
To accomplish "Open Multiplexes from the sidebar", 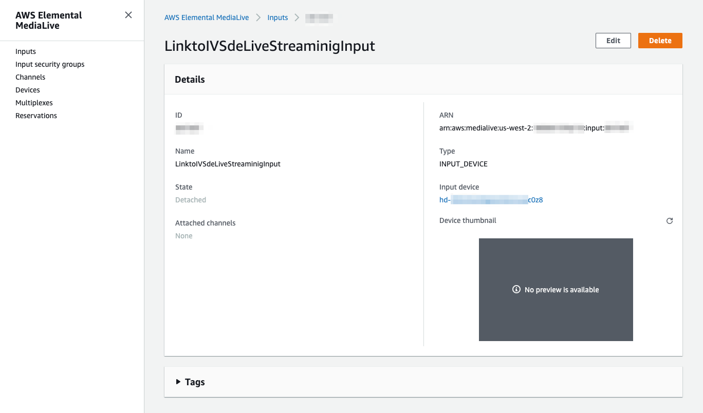I will tap(34, 102).
